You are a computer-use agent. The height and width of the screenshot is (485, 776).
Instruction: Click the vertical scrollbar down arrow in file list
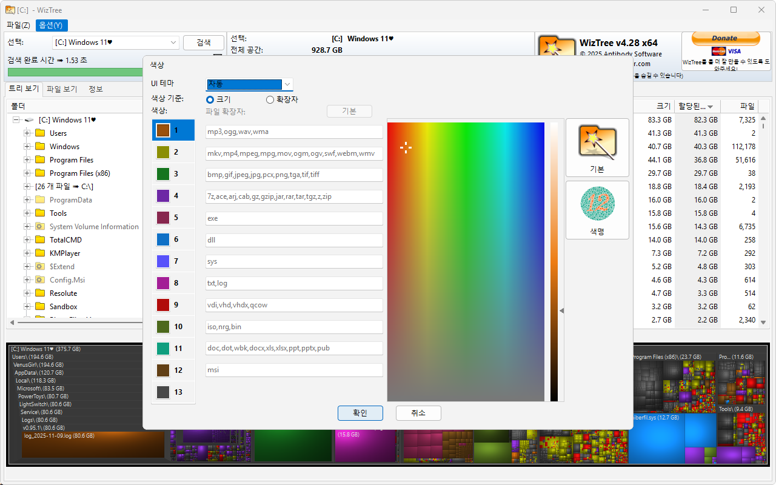764,322
